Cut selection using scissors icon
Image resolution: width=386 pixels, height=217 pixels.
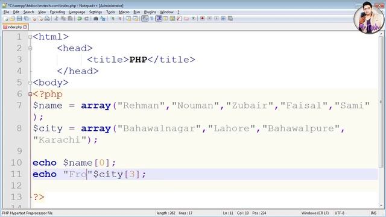[x=56, y=19]
